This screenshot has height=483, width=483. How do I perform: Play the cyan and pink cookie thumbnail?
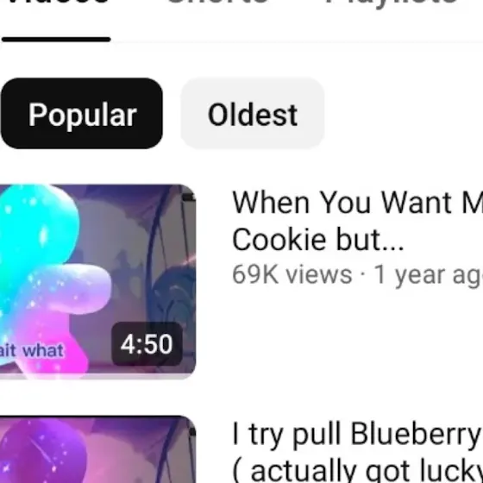[x=97, y=281]
